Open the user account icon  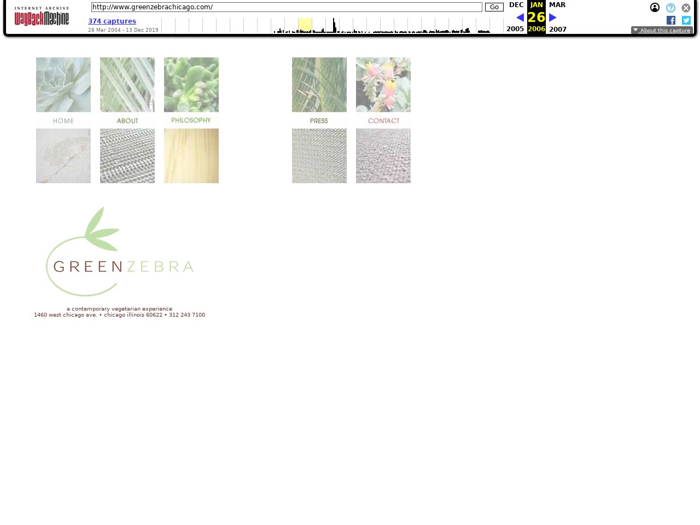pos(655,8)
